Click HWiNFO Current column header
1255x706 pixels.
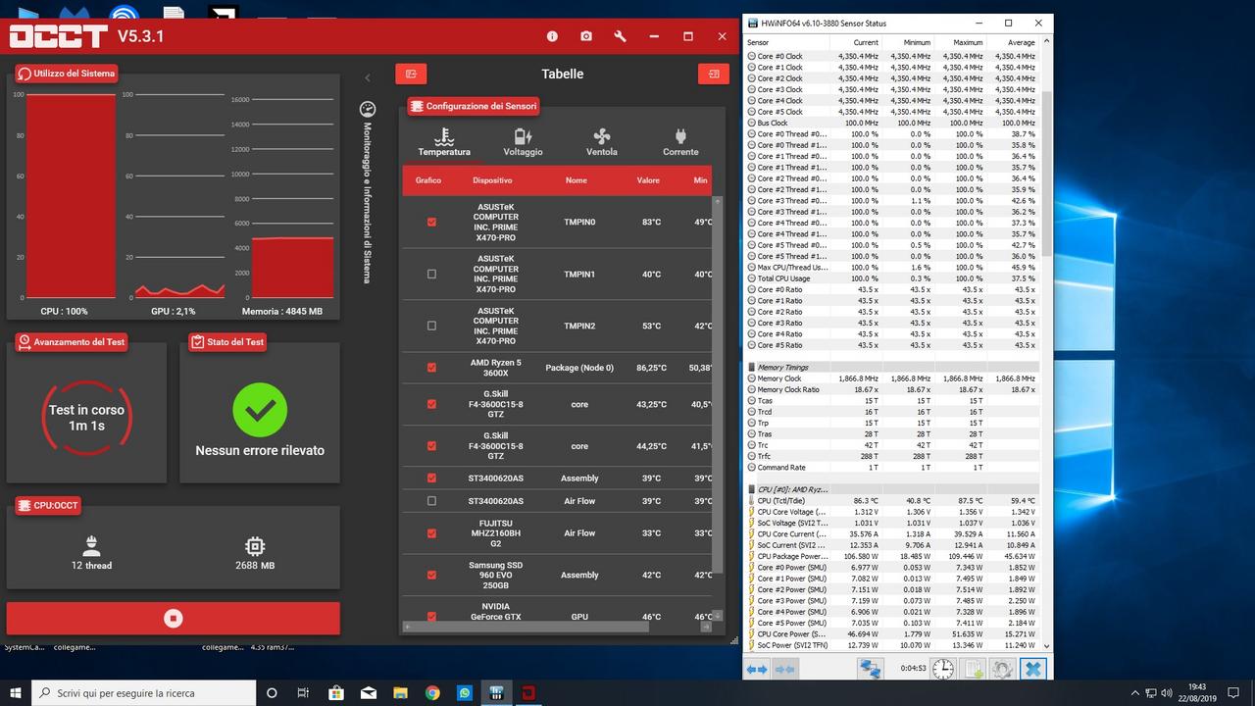[854, 42]
